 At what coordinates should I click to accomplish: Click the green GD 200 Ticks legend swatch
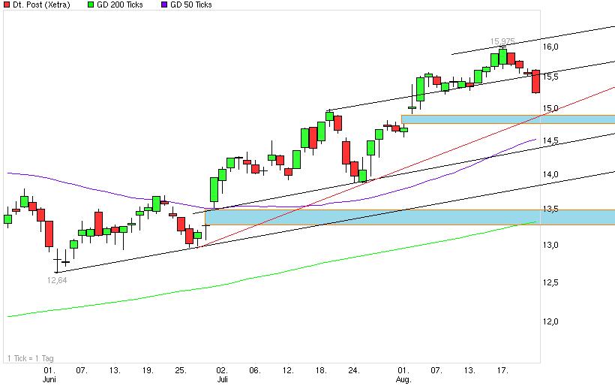click(91, 5)
